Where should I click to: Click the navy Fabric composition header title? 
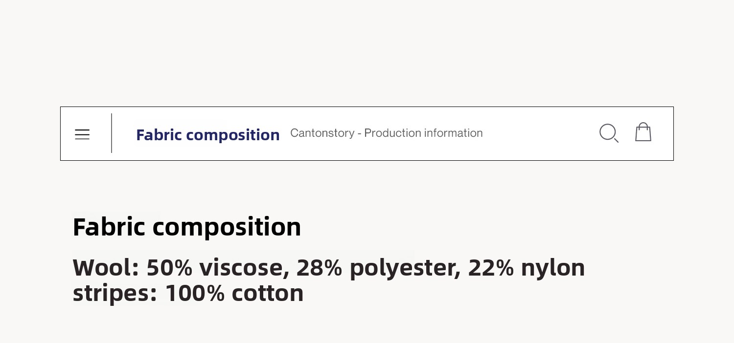pyautogui.click(x=207, y=135)
